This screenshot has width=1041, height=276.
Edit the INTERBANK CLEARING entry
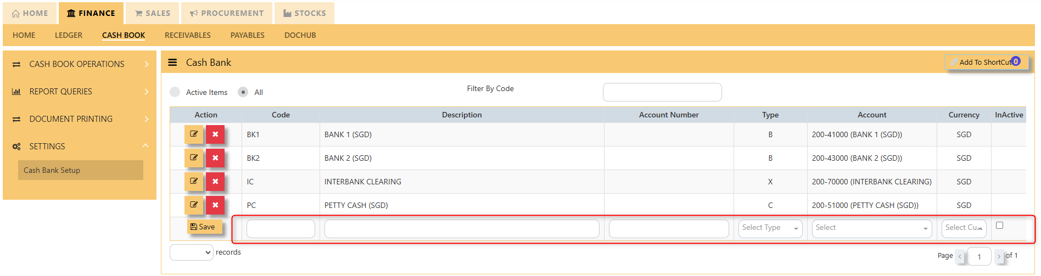pyautogui.click(x=194, y=181)
